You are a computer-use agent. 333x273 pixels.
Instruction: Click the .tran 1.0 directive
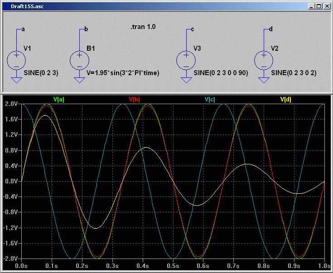point(143,27)
